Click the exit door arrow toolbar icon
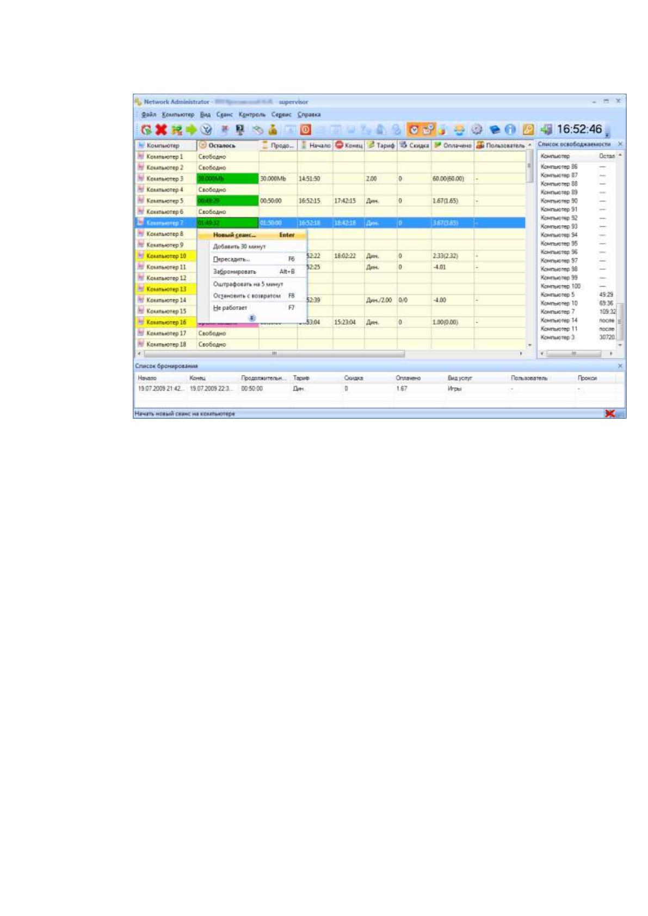 [x=546, y=129]
